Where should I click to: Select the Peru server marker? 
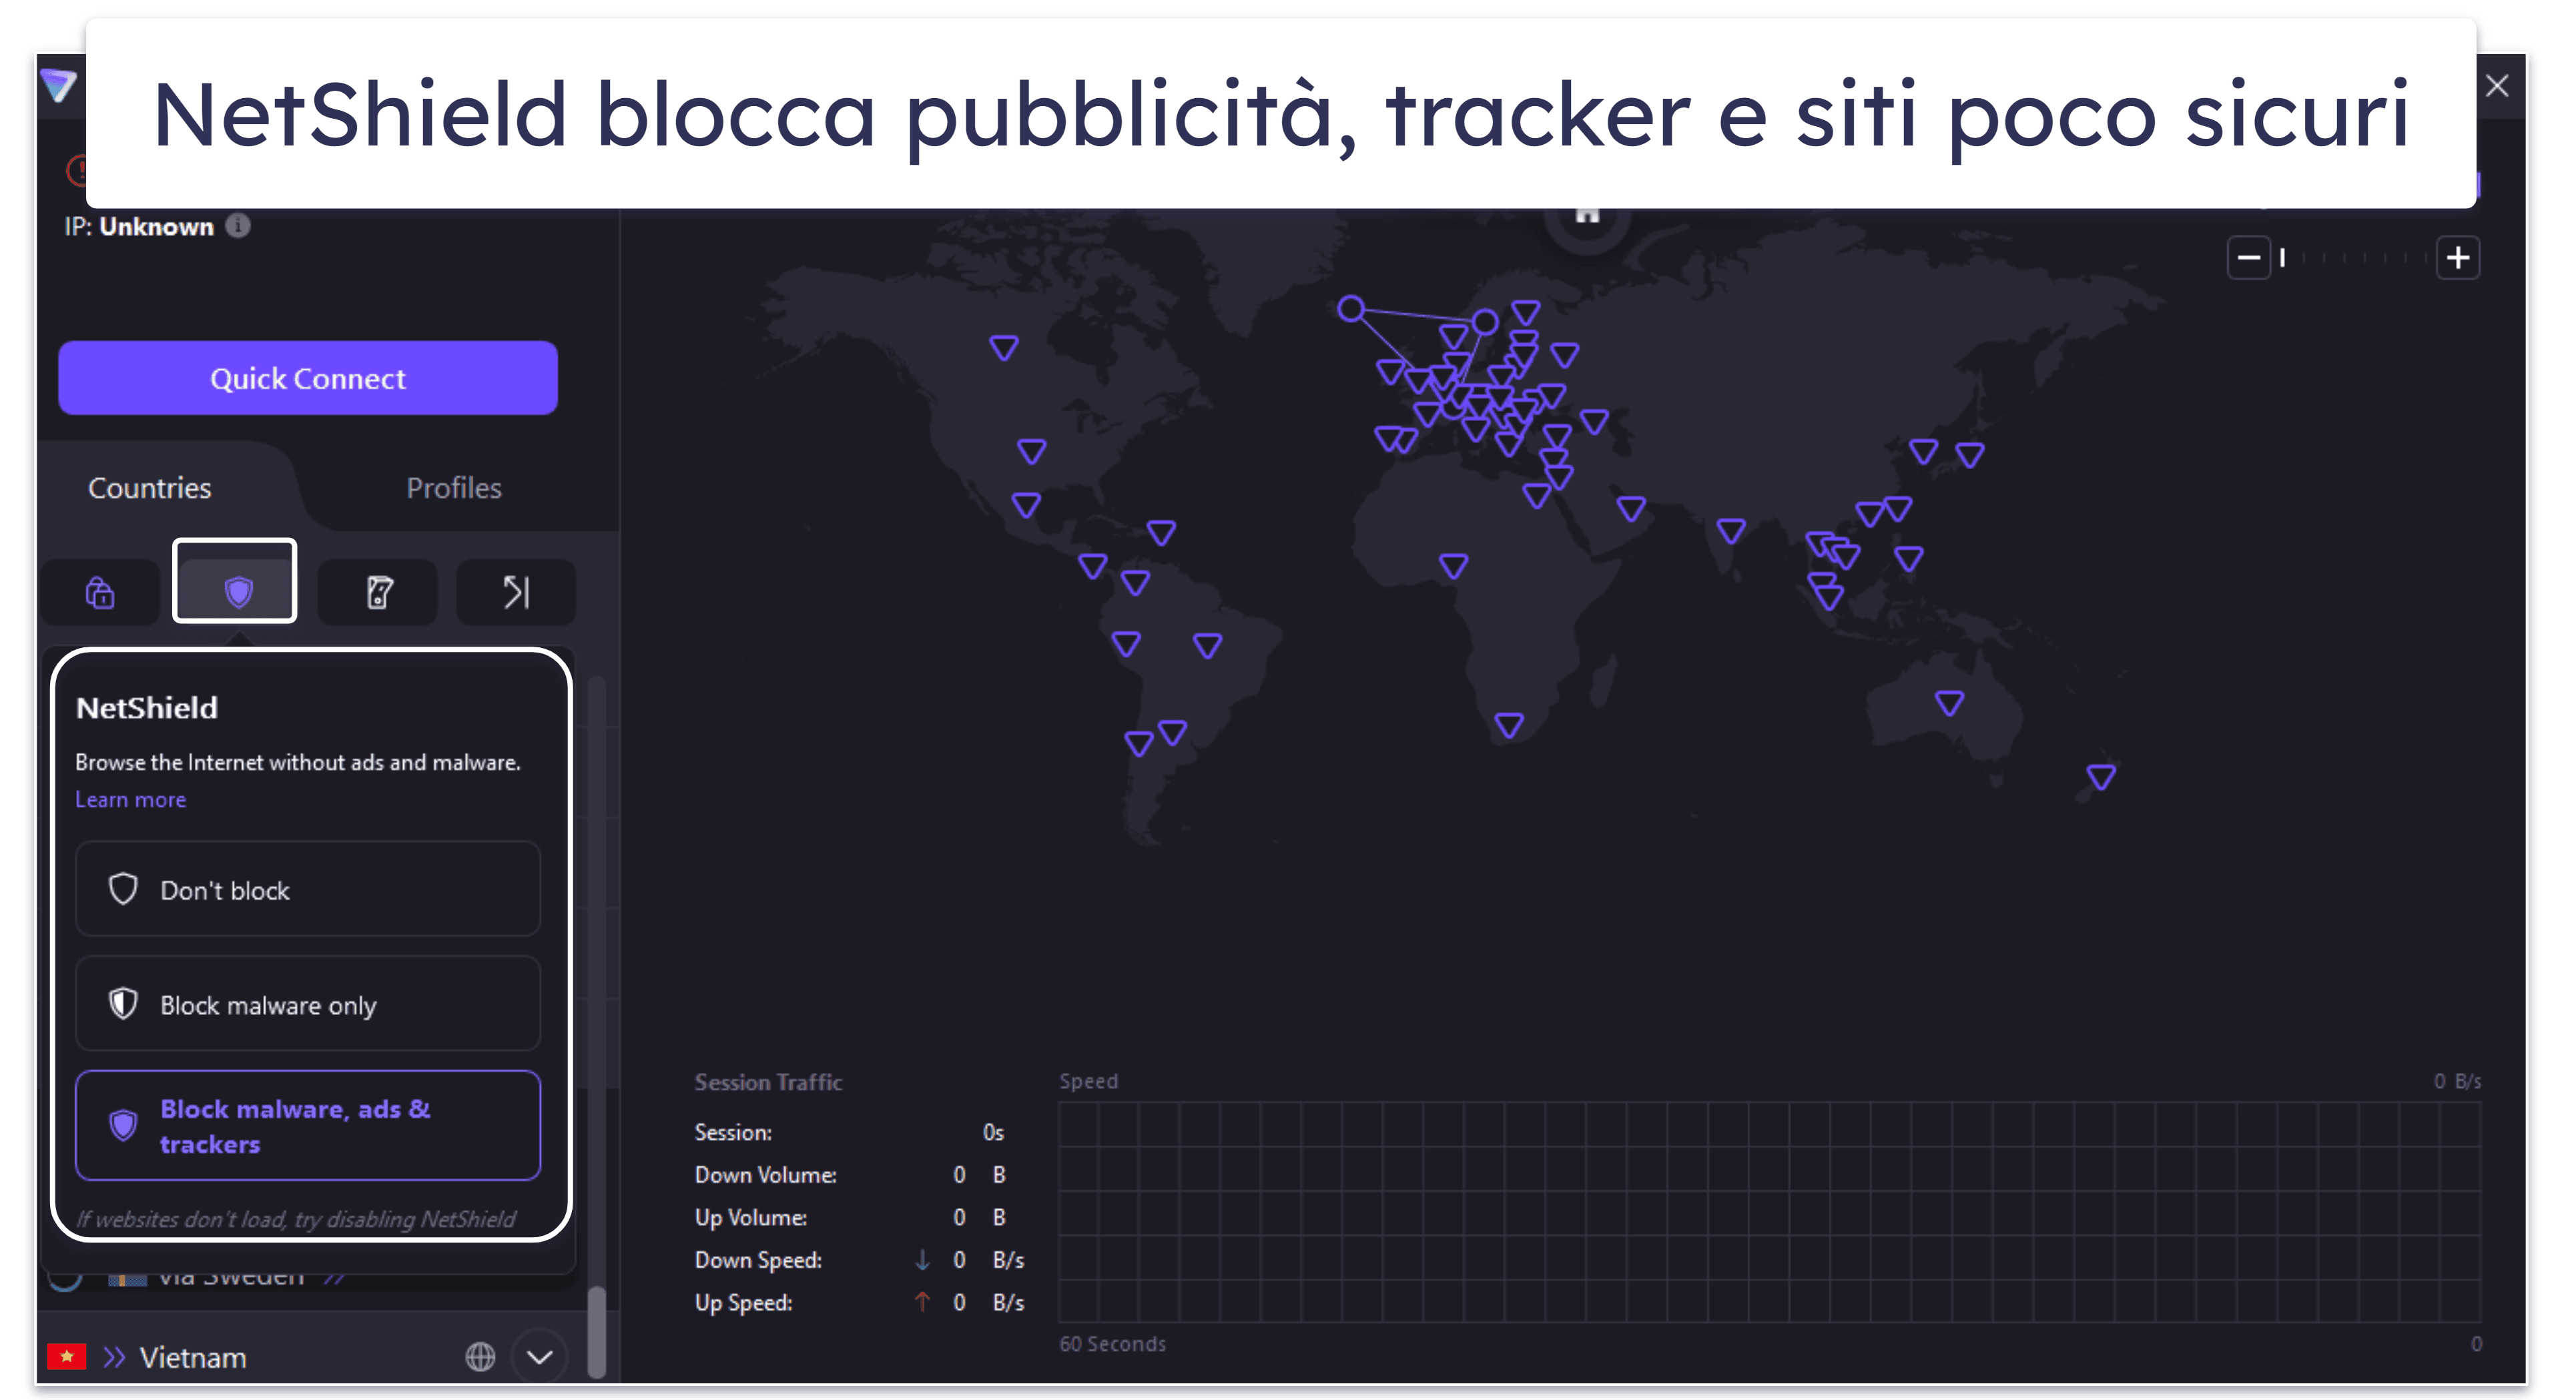point(1126,645)
